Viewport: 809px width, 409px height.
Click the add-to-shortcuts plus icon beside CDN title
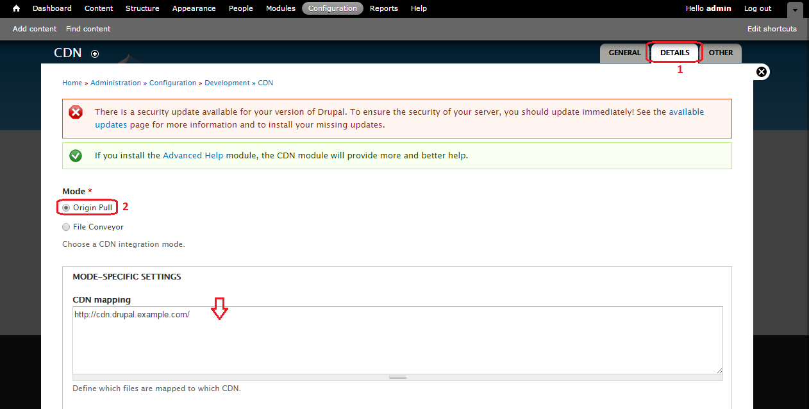coord(95,54)
